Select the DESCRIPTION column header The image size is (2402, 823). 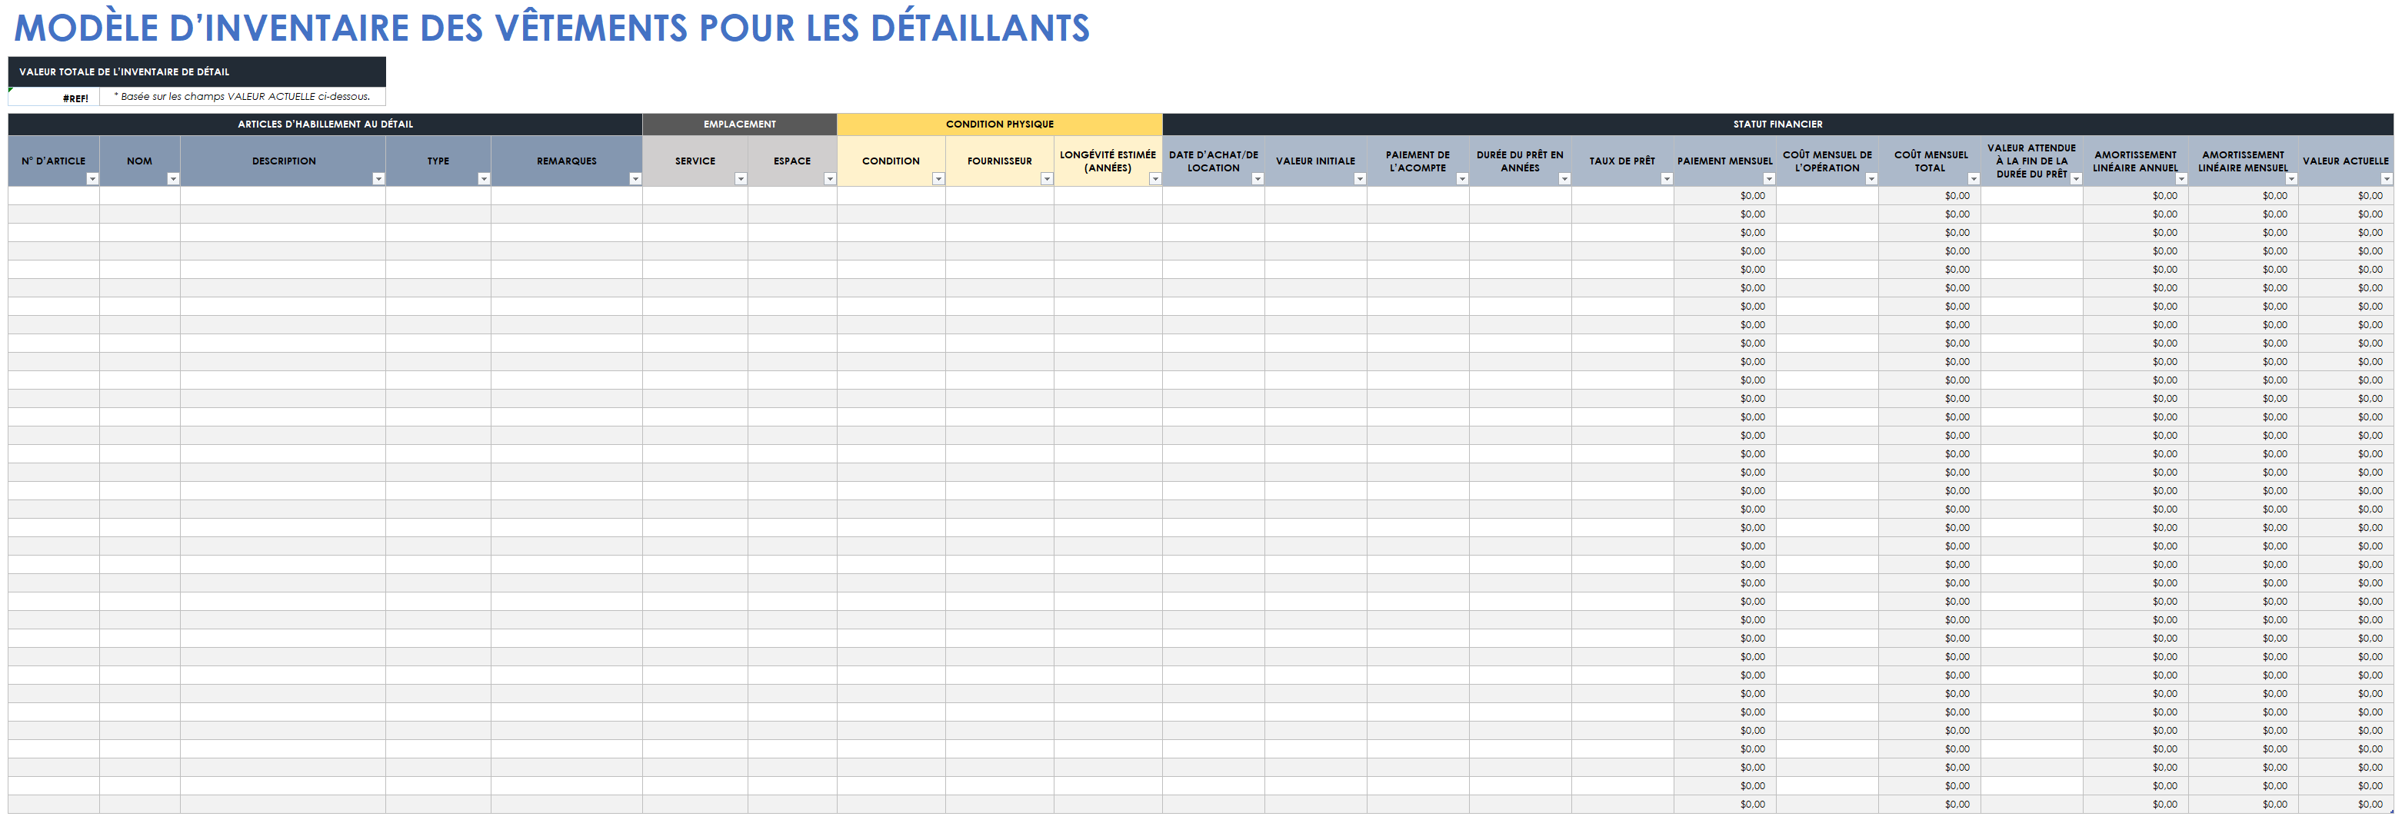pyautogui.click(x=284, y=161)
